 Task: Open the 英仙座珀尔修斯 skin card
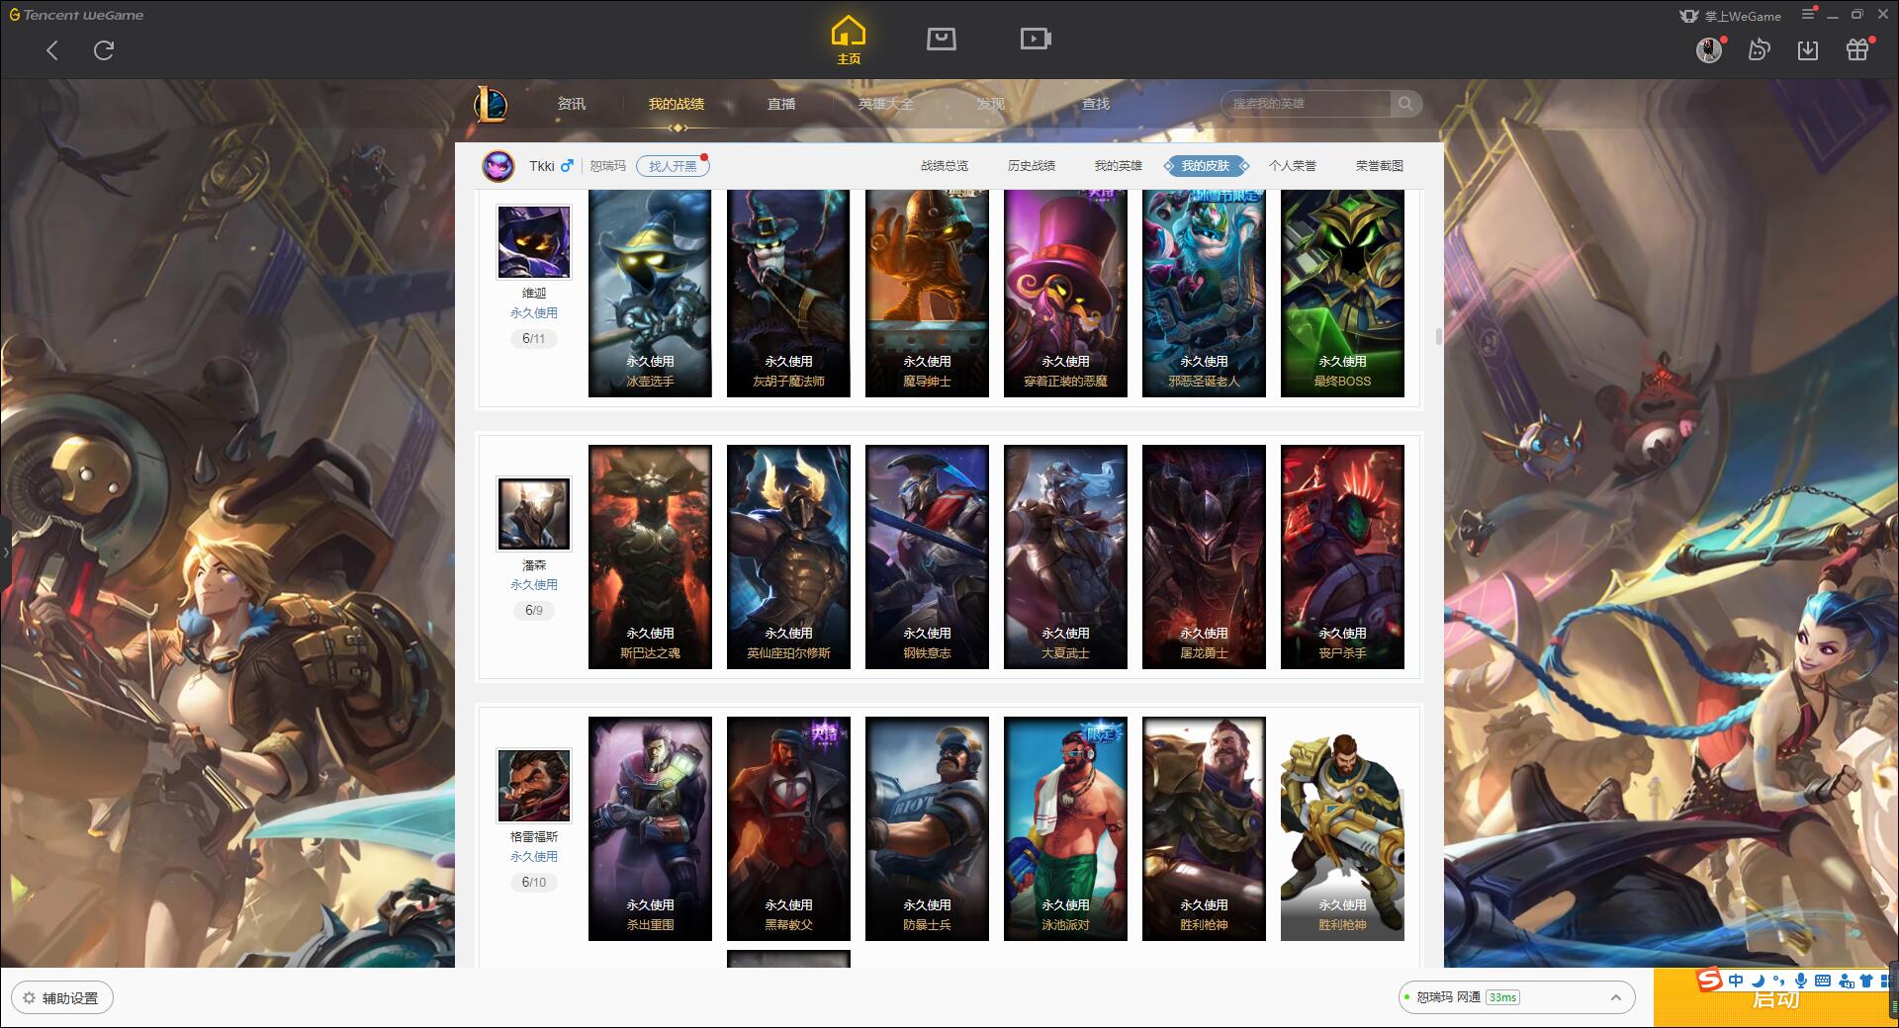(788, 557)
